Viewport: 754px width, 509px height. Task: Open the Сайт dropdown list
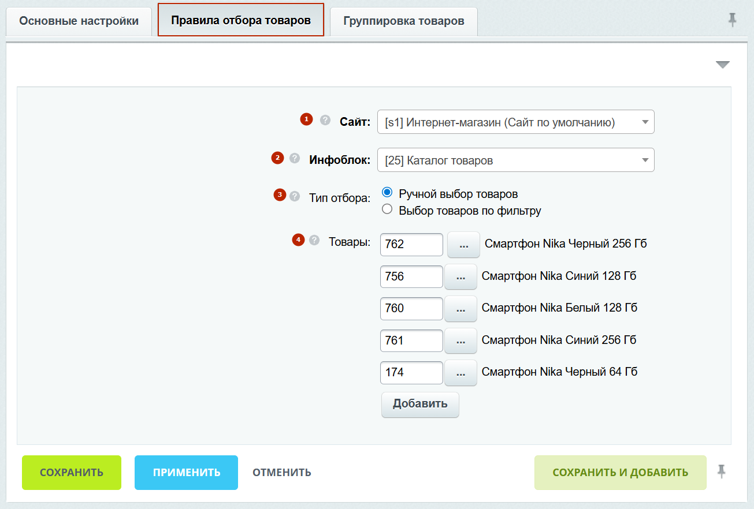point(515,122)
